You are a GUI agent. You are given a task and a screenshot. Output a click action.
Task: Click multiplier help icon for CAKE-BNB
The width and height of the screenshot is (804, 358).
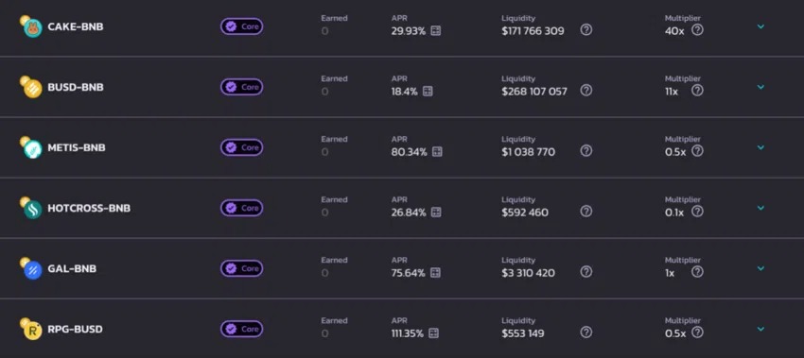(697, 29)
